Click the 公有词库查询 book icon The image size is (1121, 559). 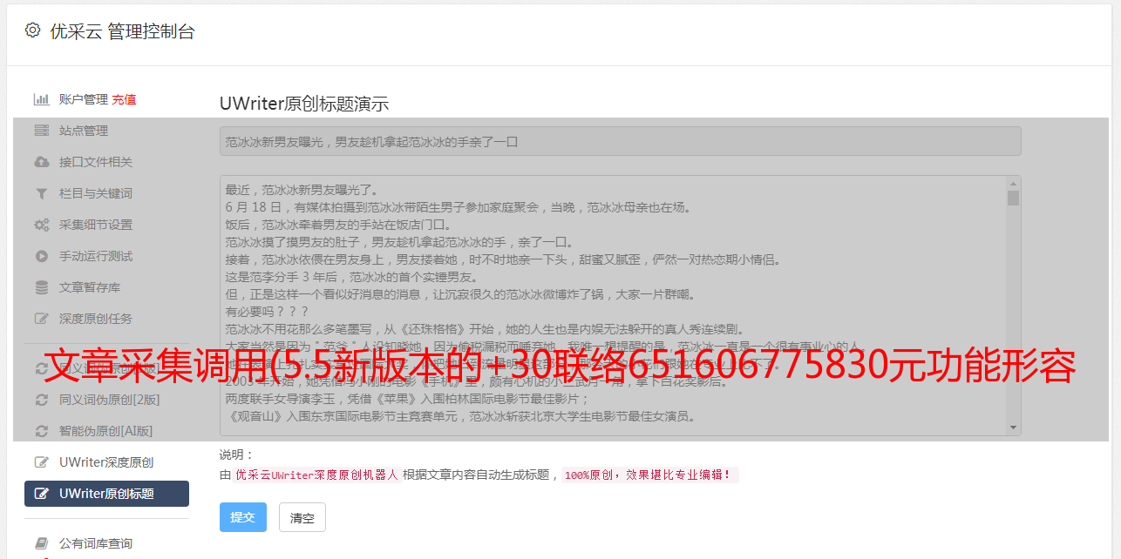[41, 543]
